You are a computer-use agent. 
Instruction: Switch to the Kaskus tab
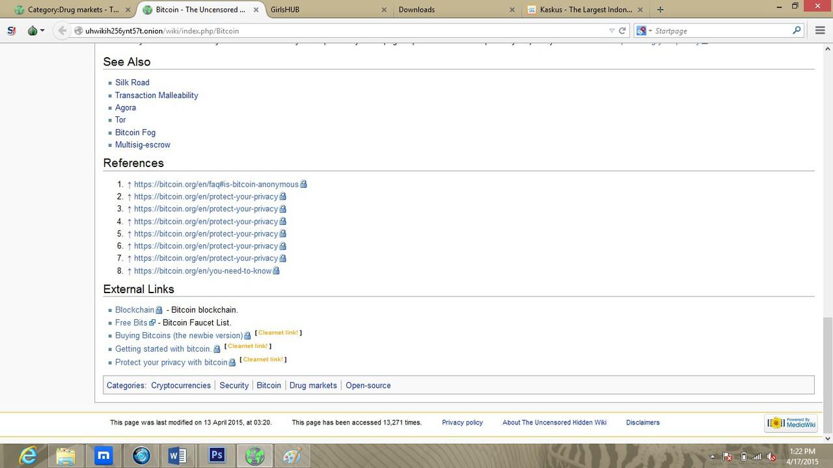pos(586,10)
